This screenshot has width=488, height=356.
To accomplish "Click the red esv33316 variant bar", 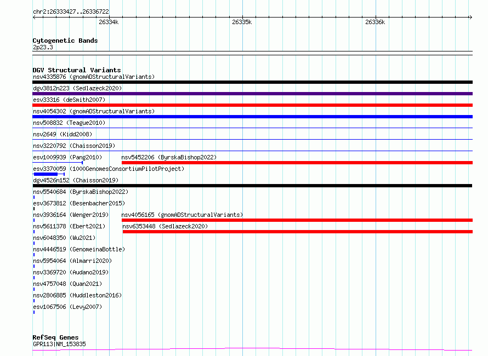I will point(252,105).
